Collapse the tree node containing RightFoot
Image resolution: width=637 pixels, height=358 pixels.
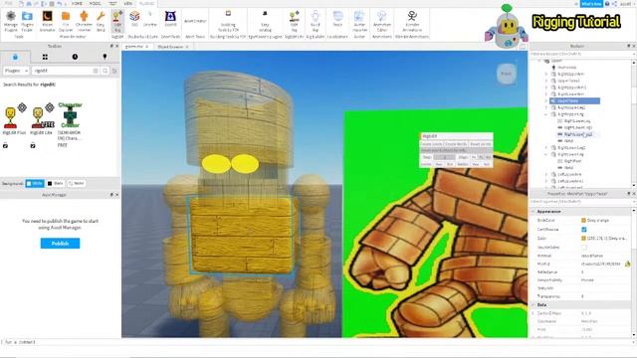coord(546,154)
